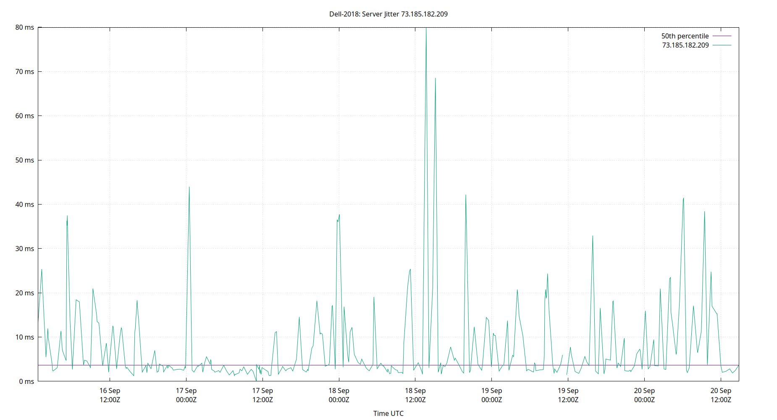Viewport: 777px width, 420px height.
Task: Select the 73.185.182.209 legend entry
Action: [x=685, y=45]
